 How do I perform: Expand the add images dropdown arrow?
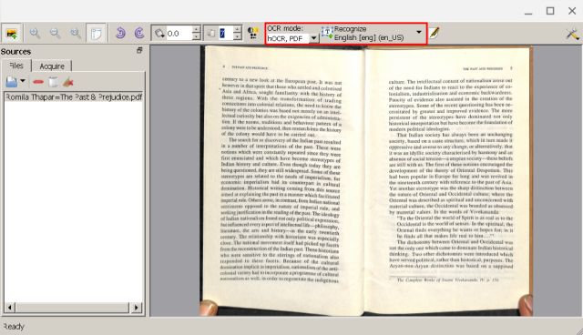click(23, 81)
